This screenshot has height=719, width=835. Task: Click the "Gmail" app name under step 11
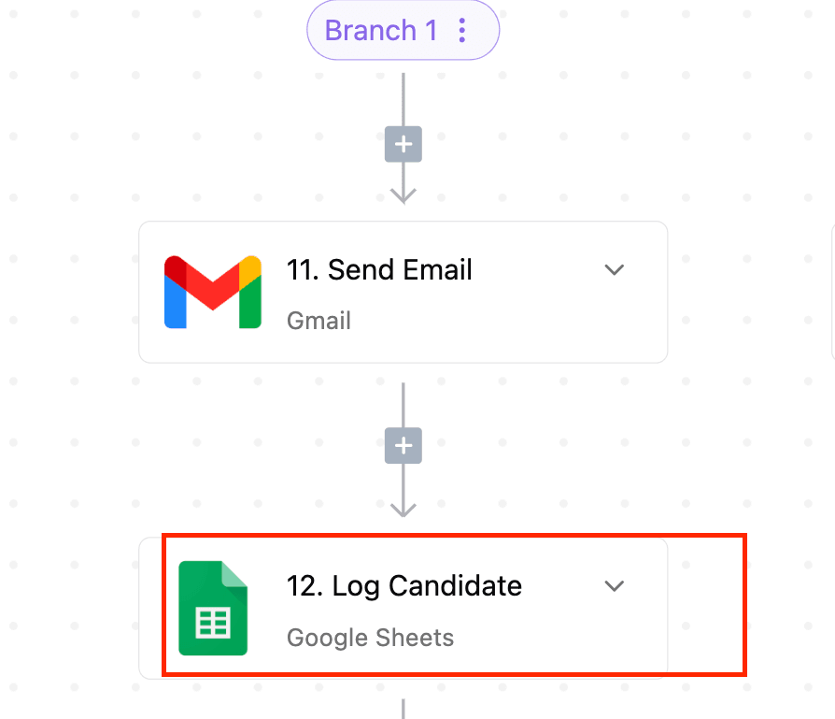tap(318, 321)
